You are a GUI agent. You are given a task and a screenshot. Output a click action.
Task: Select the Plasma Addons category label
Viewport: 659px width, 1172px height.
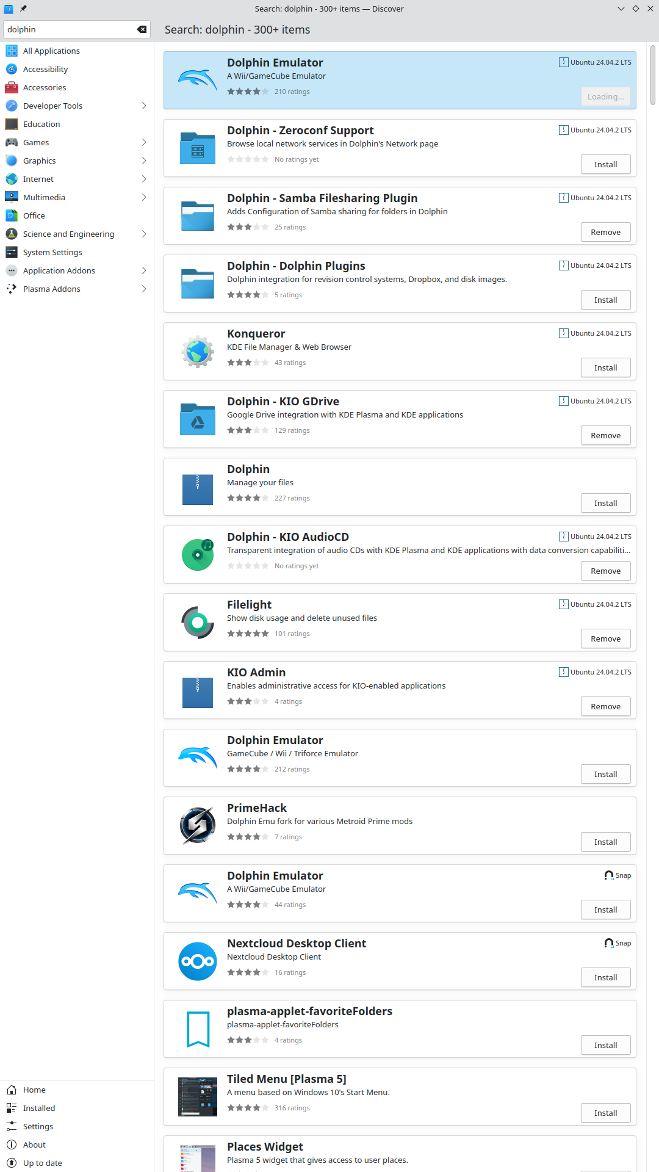point(52,289)
